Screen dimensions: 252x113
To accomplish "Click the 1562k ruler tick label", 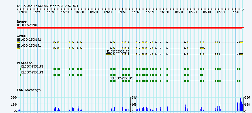I will 80,12.
